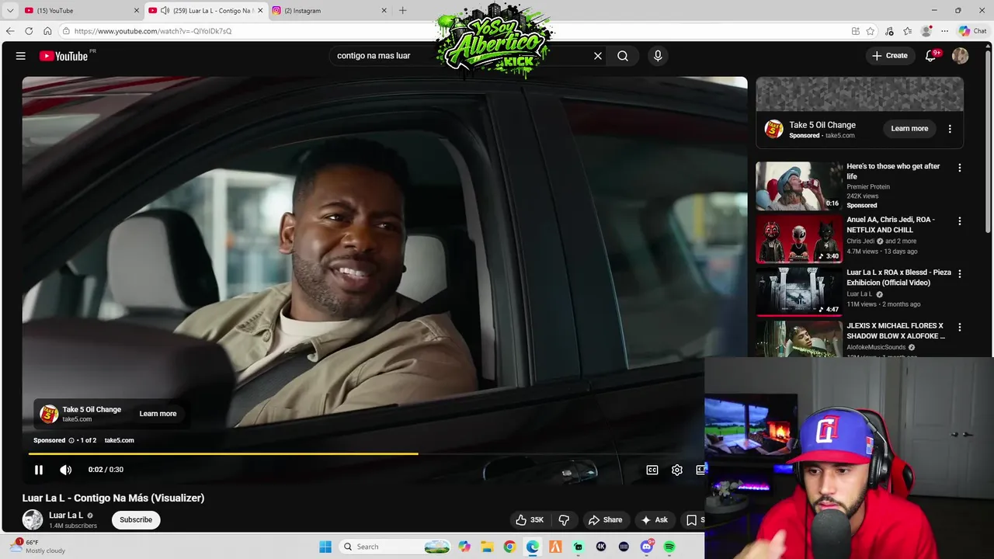Clear the YouTube search box text
Image resolution: width=994 pixels, height=559 pixels.
(x=598, y=56)
